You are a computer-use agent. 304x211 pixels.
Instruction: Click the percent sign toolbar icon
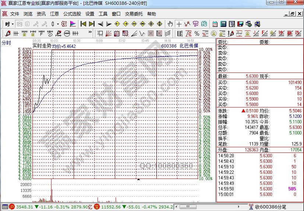197,34
